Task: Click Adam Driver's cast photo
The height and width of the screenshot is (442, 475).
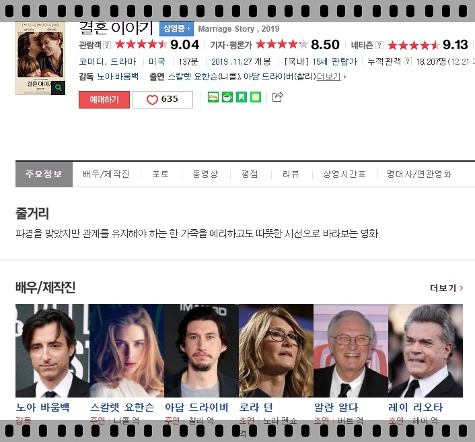Action: coord(201,350)
